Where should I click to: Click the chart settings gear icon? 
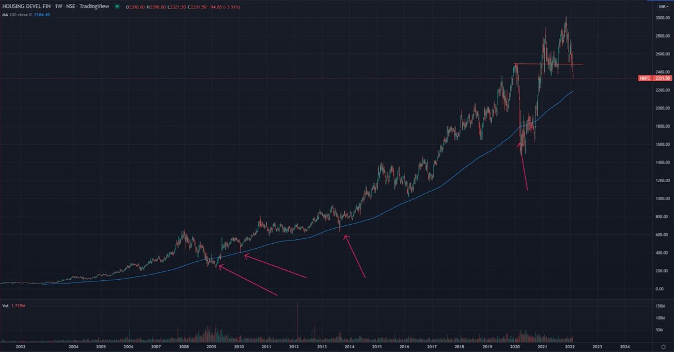click(x=663, y=347)
